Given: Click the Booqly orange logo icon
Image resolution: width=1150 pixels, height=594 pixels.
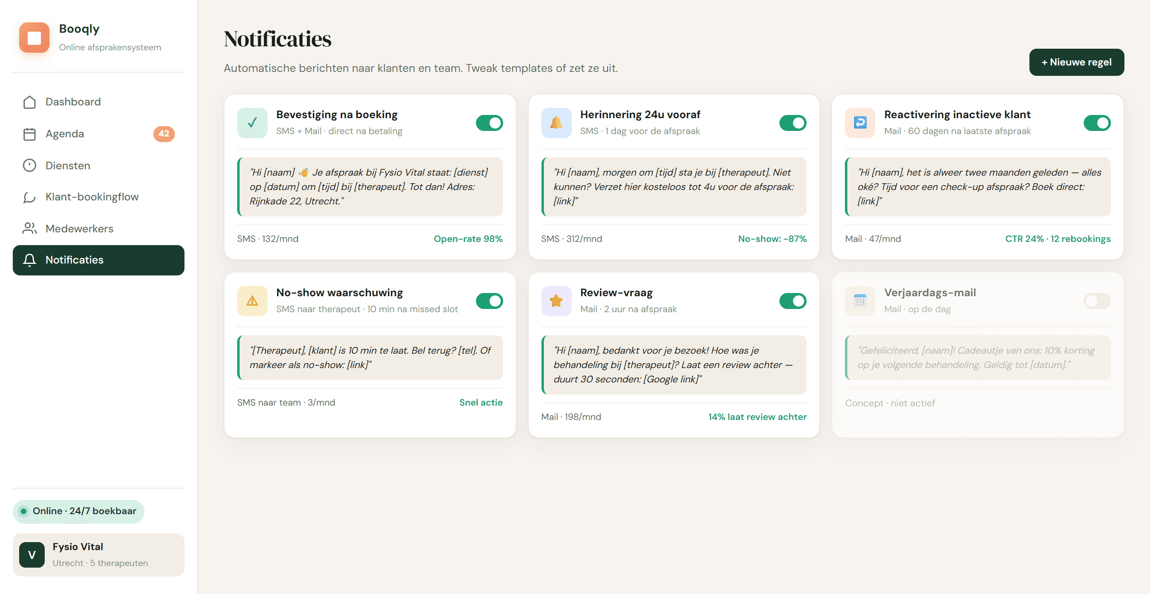Looking at the screenshot, I should click(34, 38).
